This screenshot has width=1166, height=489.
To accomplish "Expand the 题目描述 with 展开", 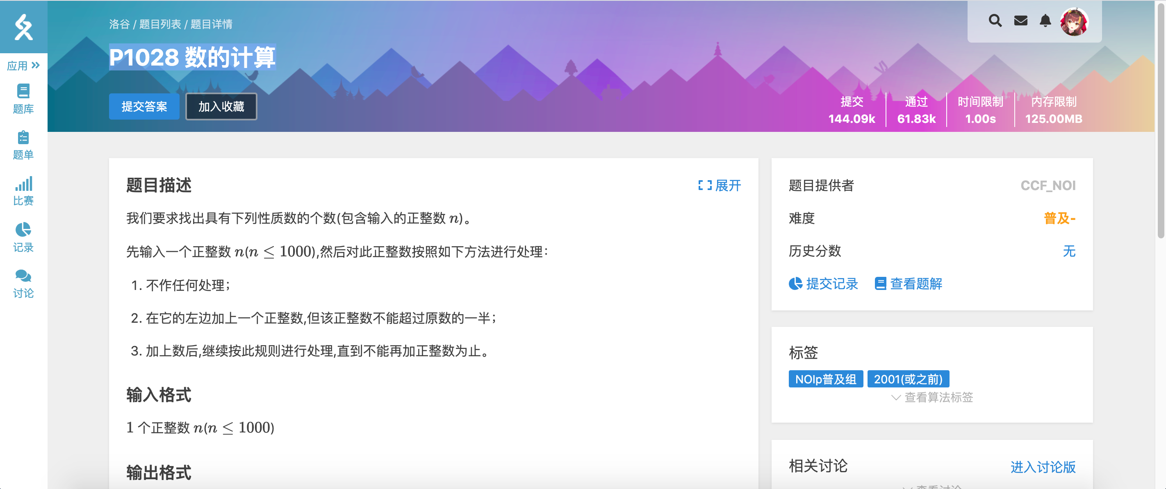I will click(x=720, y=186).
